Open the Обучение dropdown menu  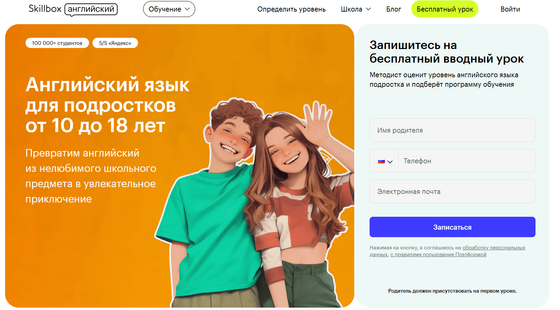tap(169, 9)
